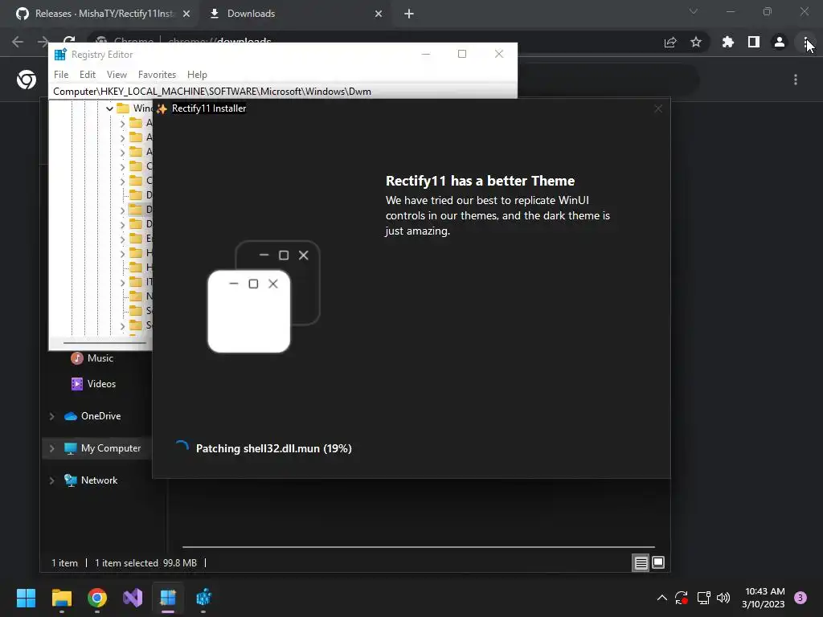Switch File Explorer to large icons view
Screen dimensions: 823x617
[658, 563]
